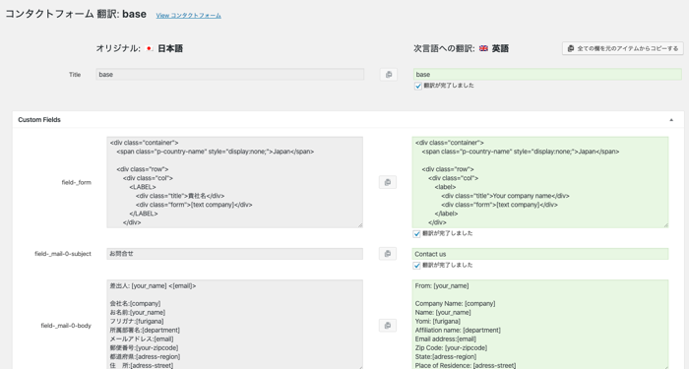Click the English mail body textarea
This screenshot has width=689, height=369.
point(540,325)
